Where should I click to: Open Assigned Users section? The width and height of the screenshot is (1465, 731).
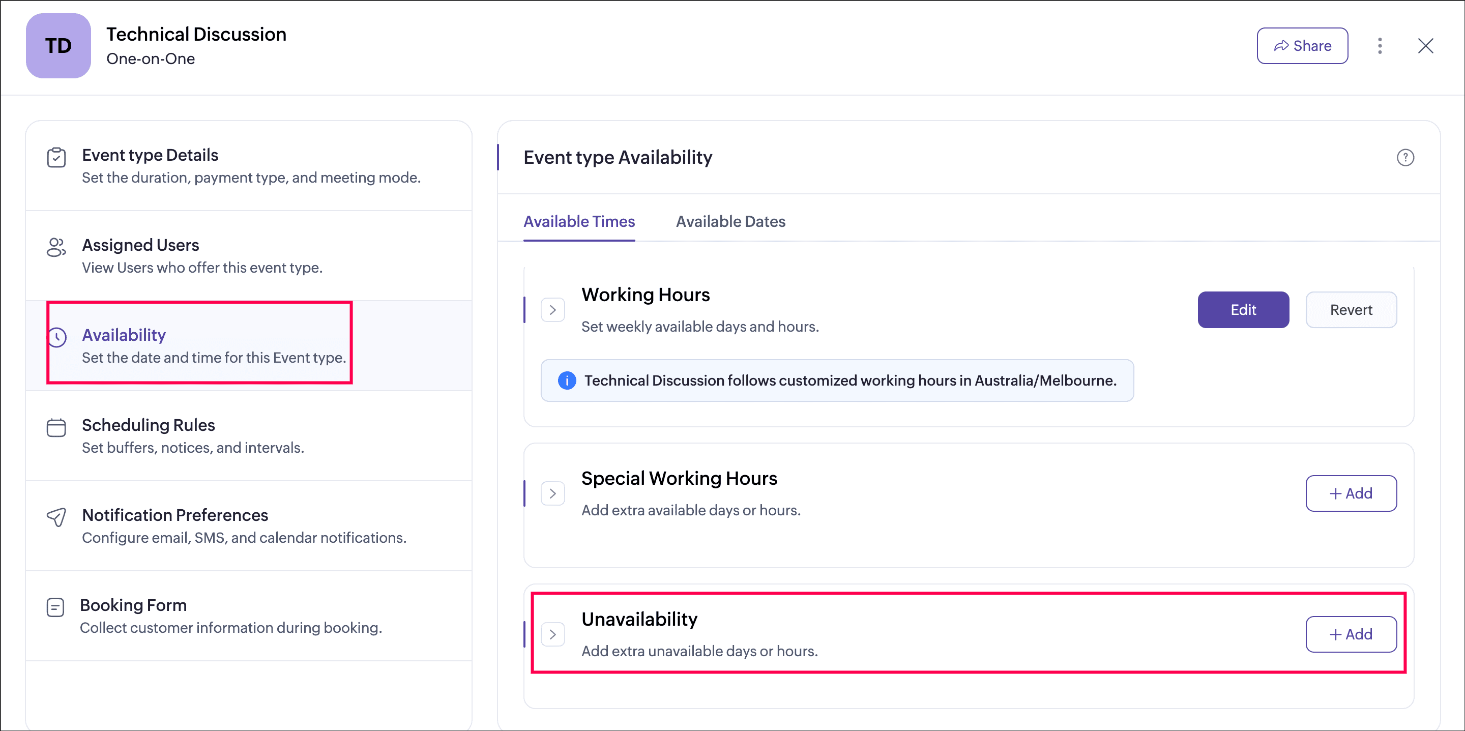[249, 256]
